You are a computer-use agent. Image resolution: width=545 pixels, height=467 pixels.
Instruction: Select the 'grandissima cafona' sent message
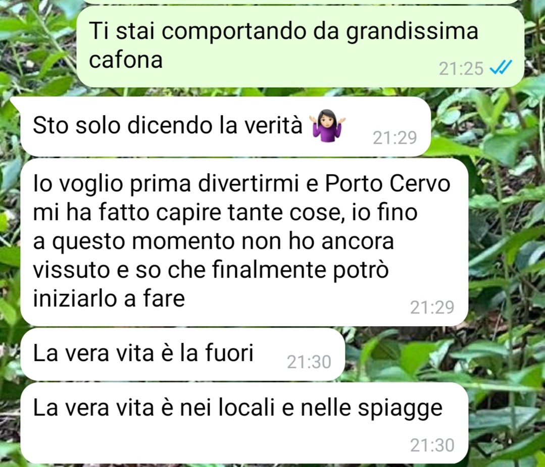click(300, 46)
